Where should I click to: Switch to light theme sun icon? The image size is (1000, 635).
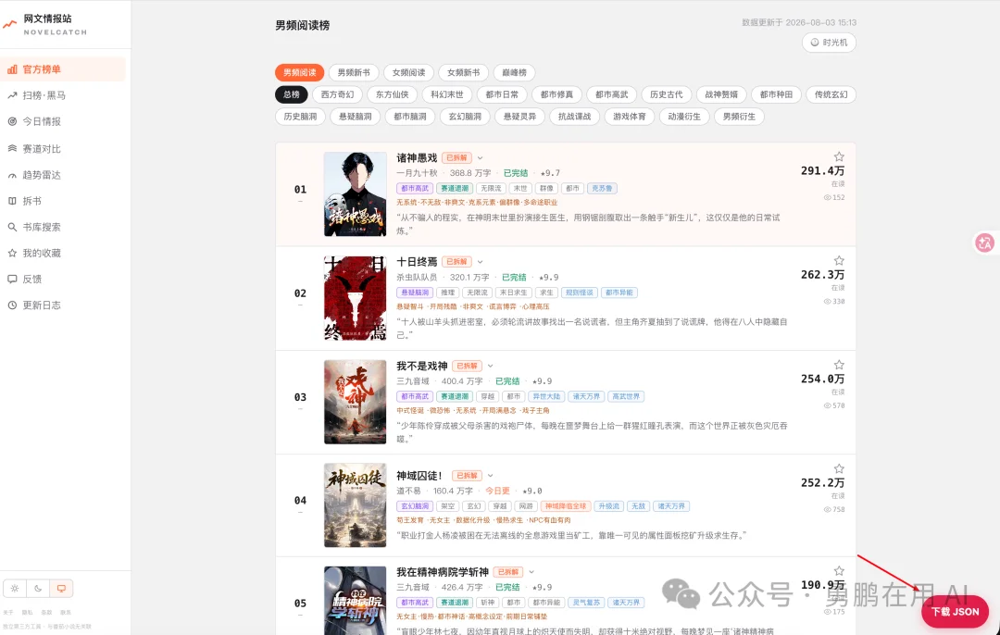[x=15, y=589]
